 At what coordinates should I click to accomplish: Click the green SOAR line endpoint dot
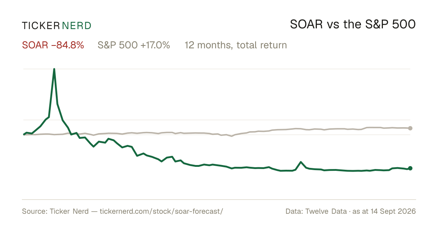tap(410, 168)
